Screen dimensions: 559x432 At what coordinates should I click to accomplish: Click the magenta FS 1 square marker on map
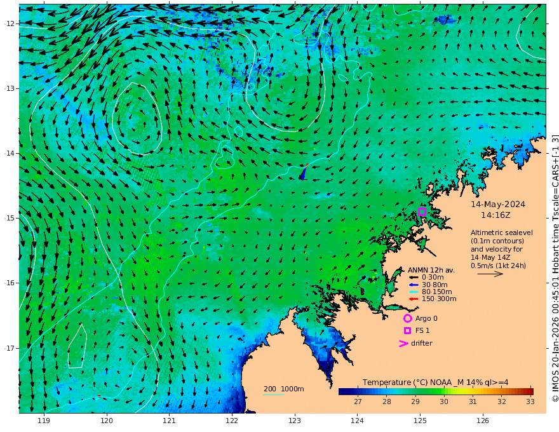(422, 212)
